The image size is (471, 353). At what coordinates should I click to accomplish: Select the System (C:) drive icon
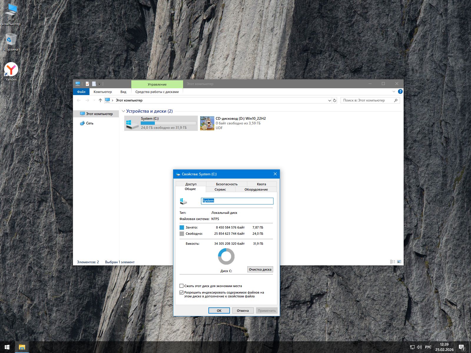tap(132, 123)
